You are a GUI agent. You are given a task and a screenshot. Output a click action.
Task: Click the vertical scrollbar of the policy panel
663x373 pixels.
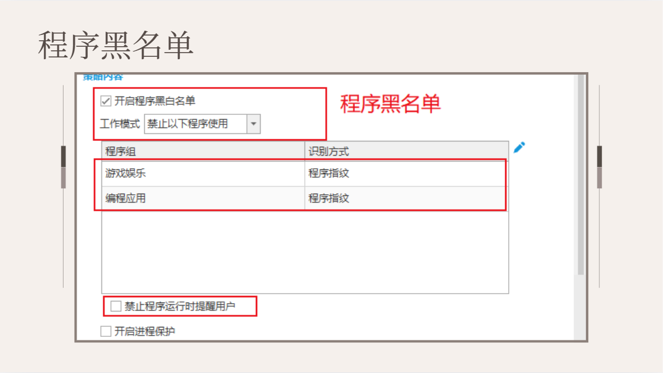coord(580,175)
